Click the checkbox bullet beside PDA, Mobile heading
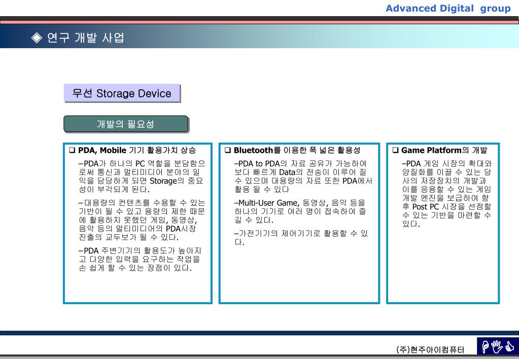This screenshot has height=359, width=519. coord(72,150)
